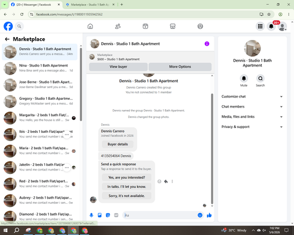Choose a sticker icon in composer

coord(108,215)
